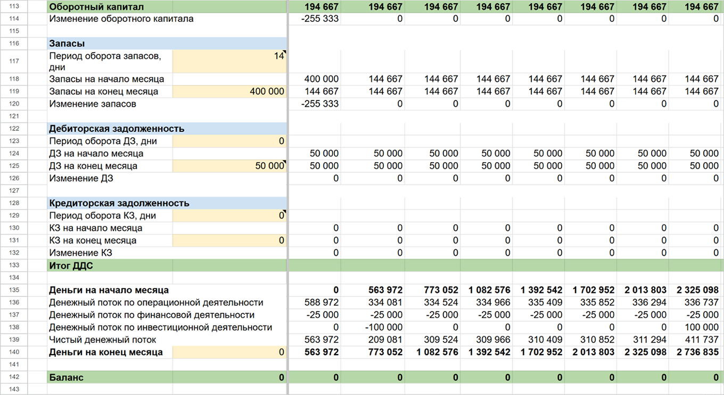Click the ending payables input cell in row 131
This screenshot has width=724, height=395.
coord(229,240)
